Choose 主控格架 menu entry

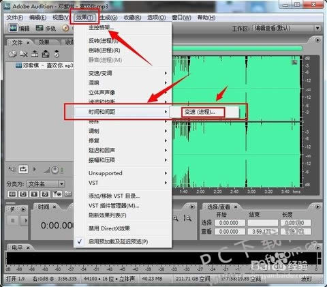tap(123, 28)
